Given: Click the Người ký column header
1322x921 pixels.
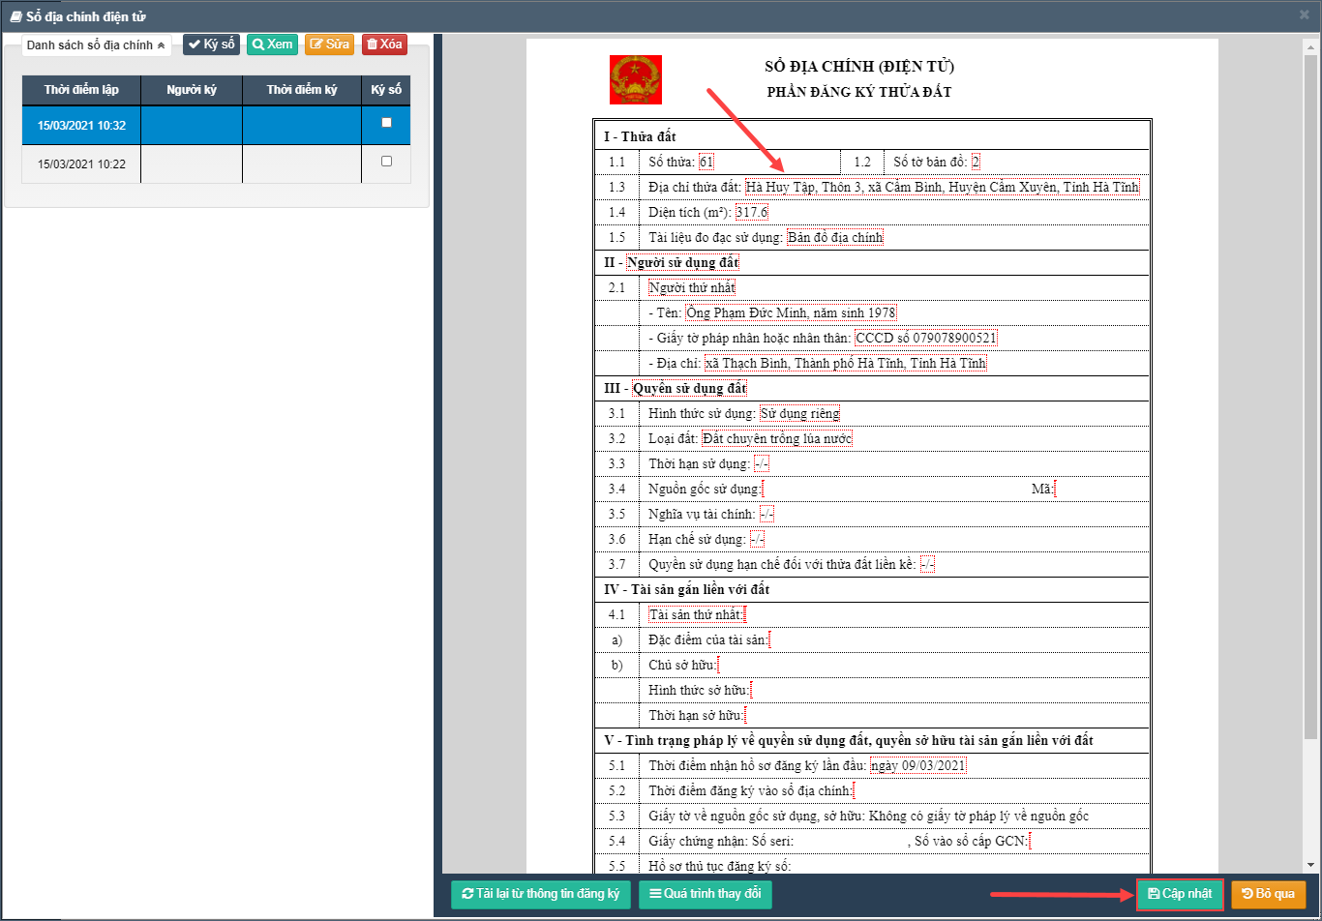Looking at the screenshot, I should click(x=191, y=90).
